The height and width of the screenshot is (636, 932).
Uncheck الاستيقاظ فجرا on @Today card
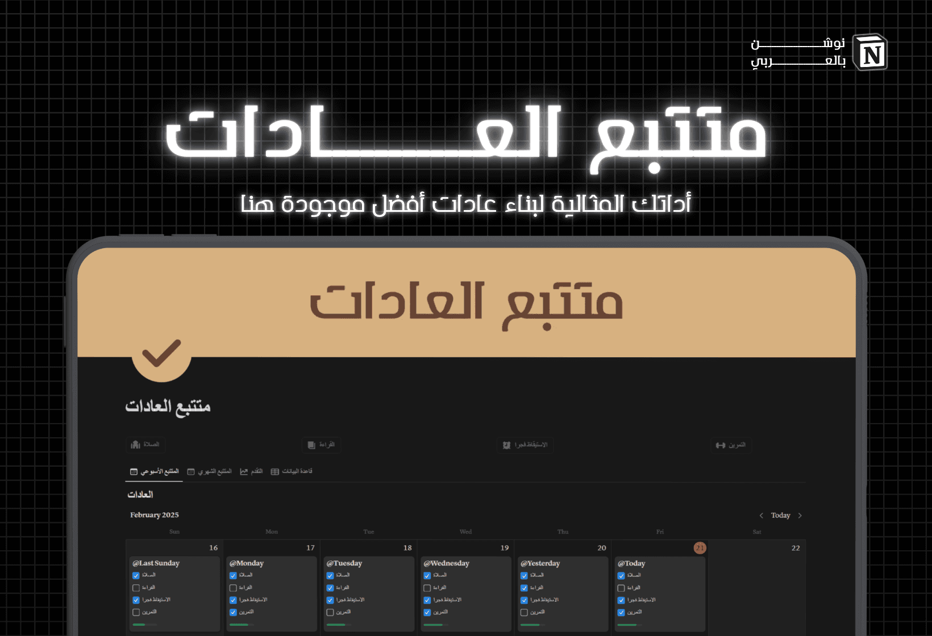point(621,601)
